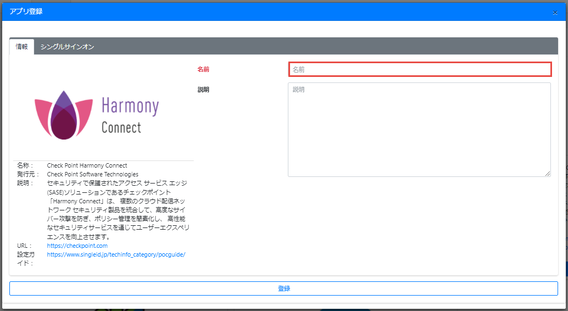568x311 pixels.
Task: Click the 説明 text area resize handle
Action: coord(548,174)
